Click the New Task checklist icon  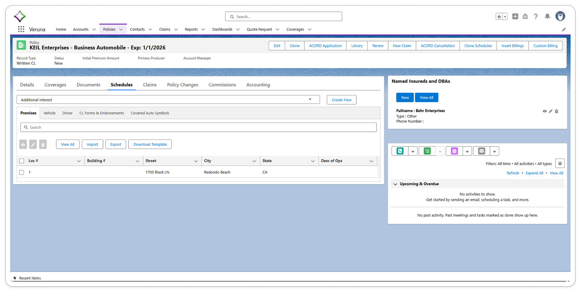pos(427,151)
